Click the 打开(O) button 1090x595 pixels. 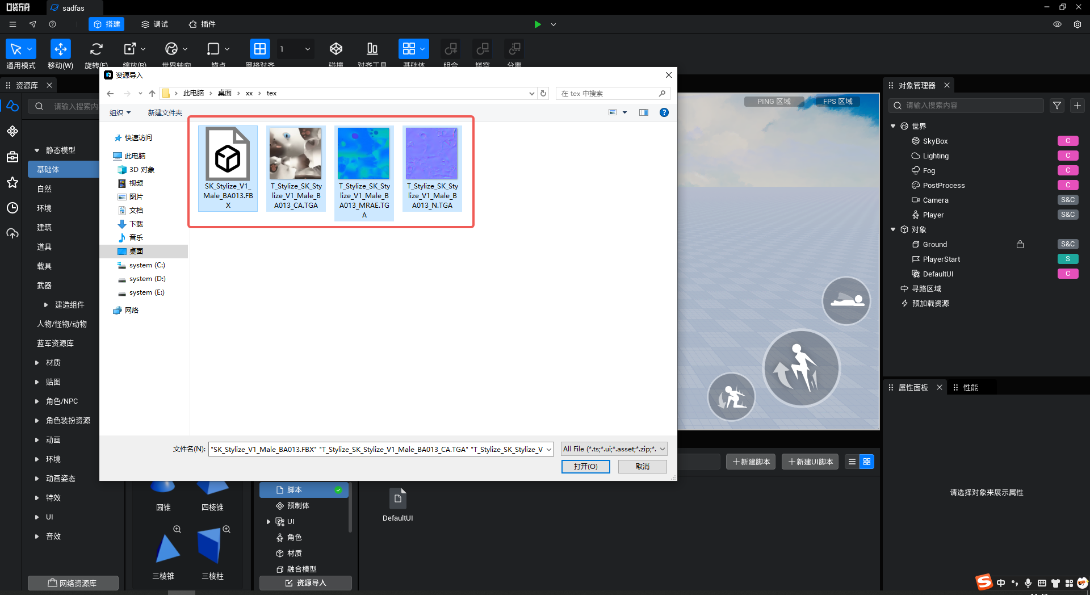click(585, 466)
